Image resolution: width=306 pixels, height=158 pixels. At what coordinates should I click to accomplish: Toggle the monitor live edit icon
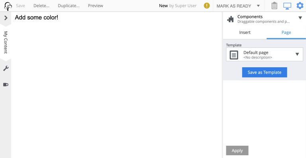[x=287, y=6]
